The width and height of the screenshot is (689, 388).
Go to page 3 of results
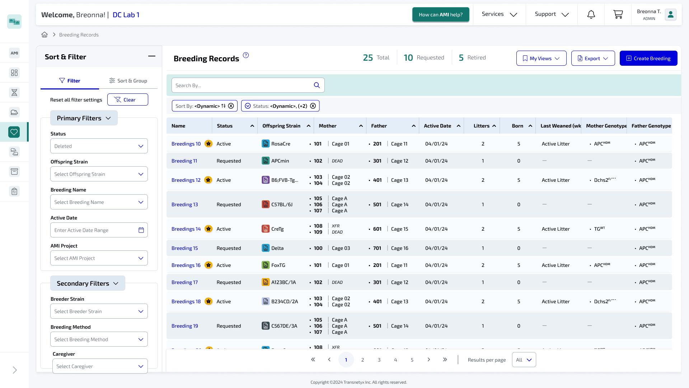click(379, 360)
